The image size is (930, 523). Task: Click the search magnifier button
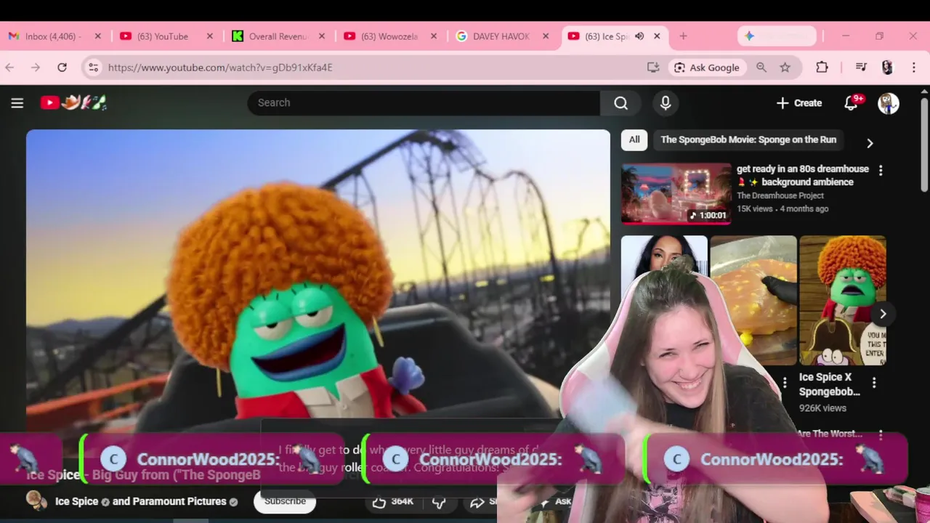(x=620, y=103)
